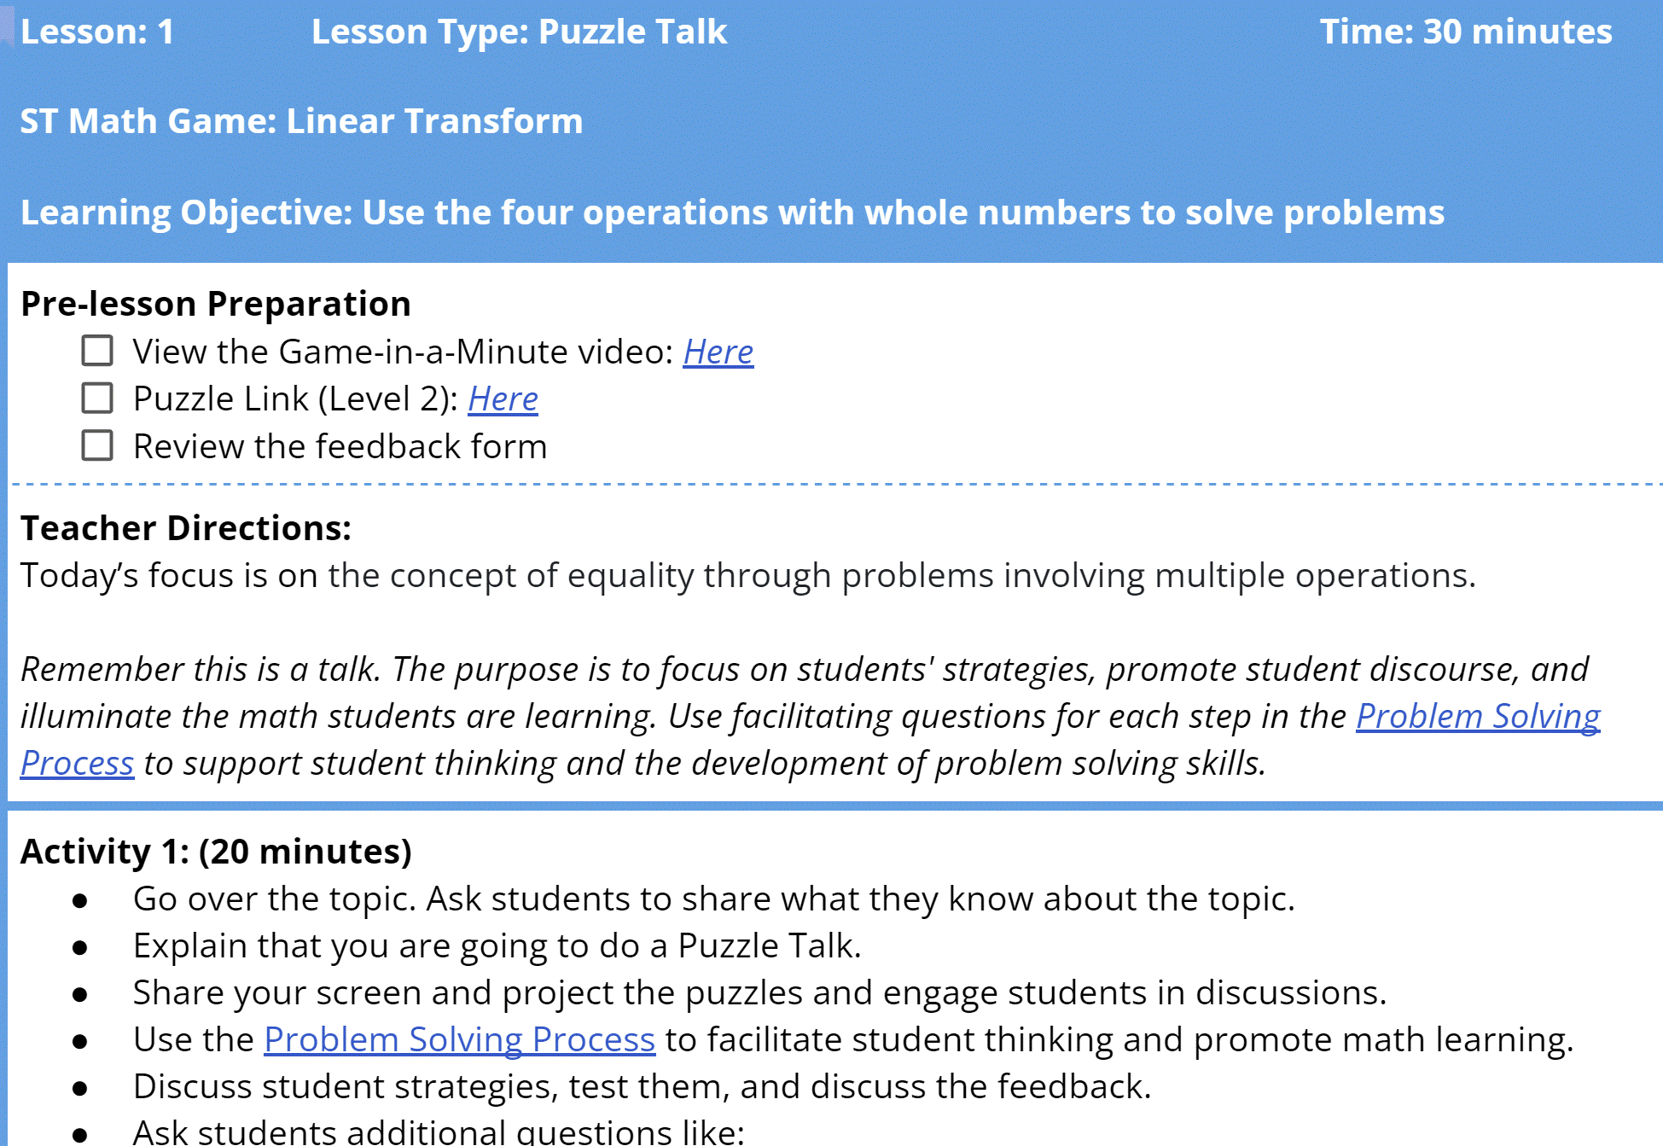The width and height of the screenshot is (1663, 1146).
Task: Click the 'Today's focus is on' sentence
Action: [747, 575]
